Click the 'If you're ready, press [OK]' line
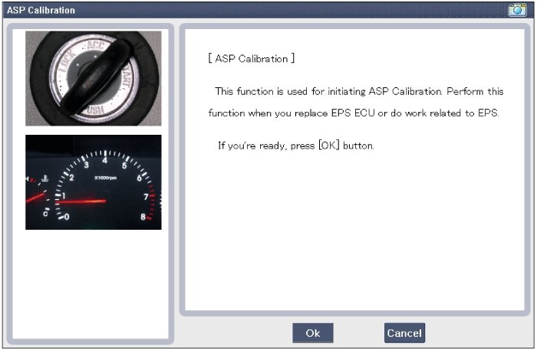 tap(296, 146)
